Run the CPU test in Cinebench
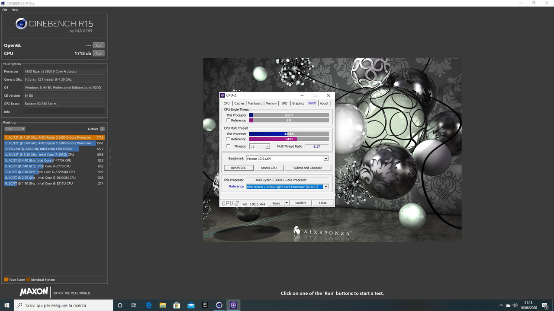The width and height of the screenshot is (554, 311). point(99,54)
